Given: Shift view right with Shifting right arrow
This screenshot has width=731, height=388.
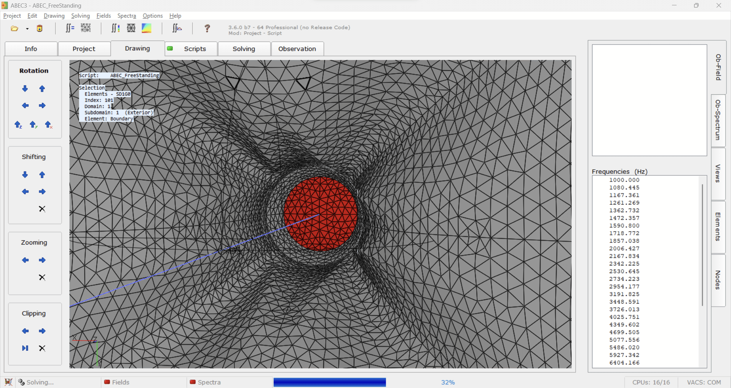Looking at the screenshot, I should click(42, 192).
